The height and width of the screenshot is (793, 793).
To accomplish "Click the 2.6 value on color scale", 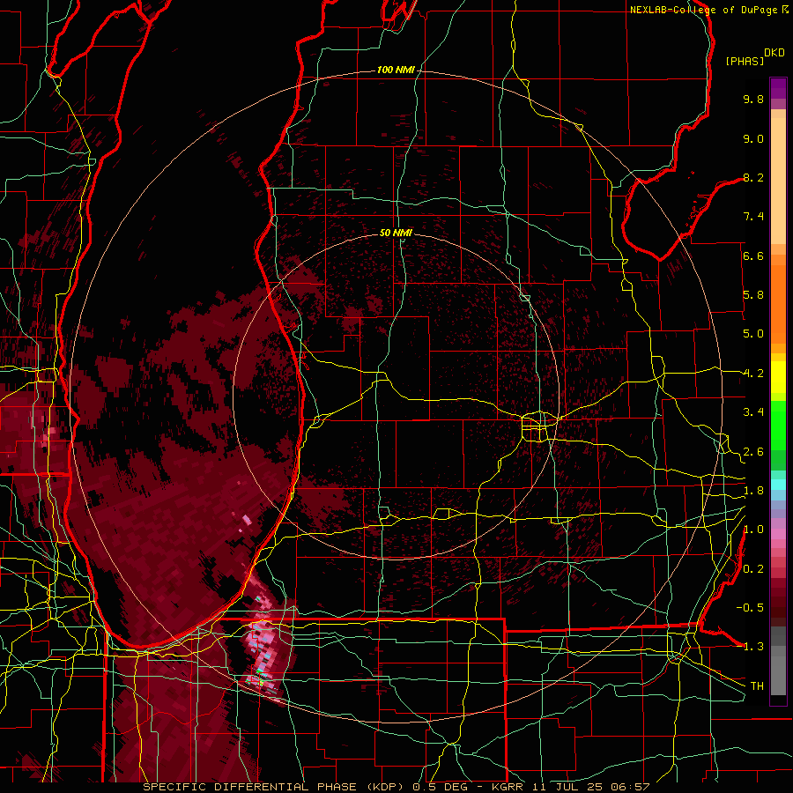I will click(x=753, y=452).
